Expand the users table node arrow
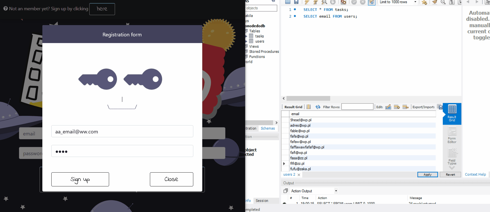Screen dimensions: 490x212 (x=246, y=41)
